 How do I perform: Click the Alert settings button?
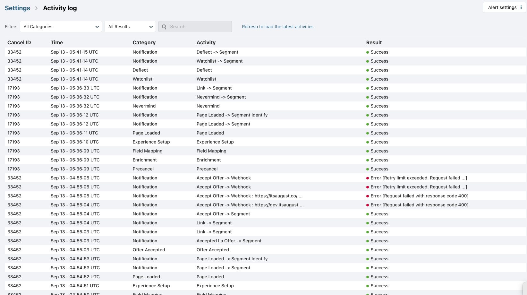(502, 7)
